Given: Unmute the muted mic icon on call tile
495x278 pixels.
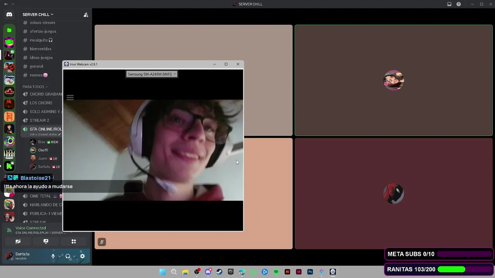Looking at the screenshot, I should [x=102, y=242].
